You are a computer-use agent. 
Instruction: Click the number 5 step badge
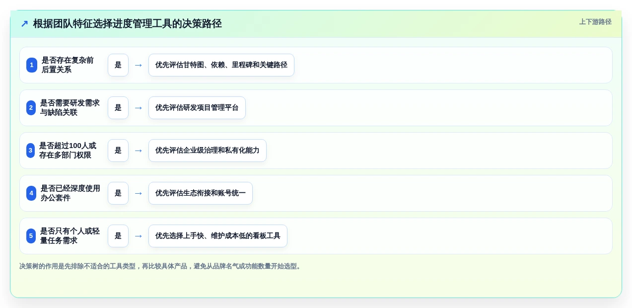point(31,236)
